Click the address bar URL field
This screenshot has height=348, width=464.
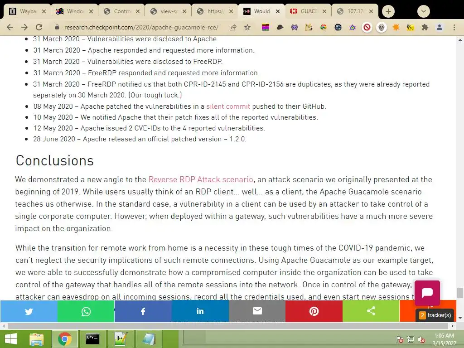pyautogui.click(x=141, y=28)
